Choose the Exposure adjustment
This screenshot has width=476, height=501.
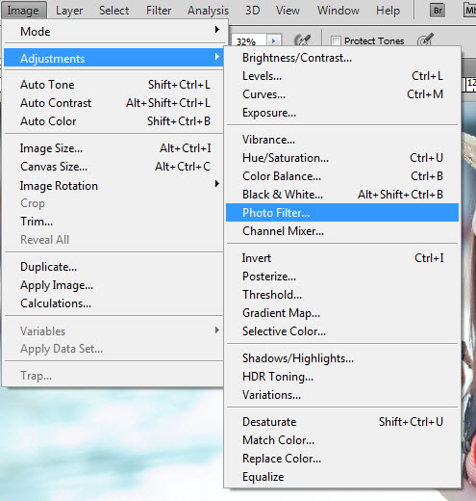tap(342, 113)
